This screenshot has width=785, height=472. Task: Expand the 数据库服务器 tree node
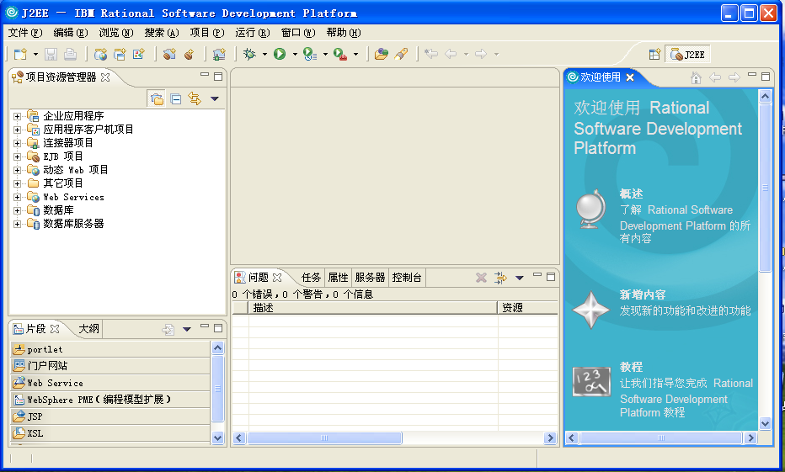[x=17, y=224]
